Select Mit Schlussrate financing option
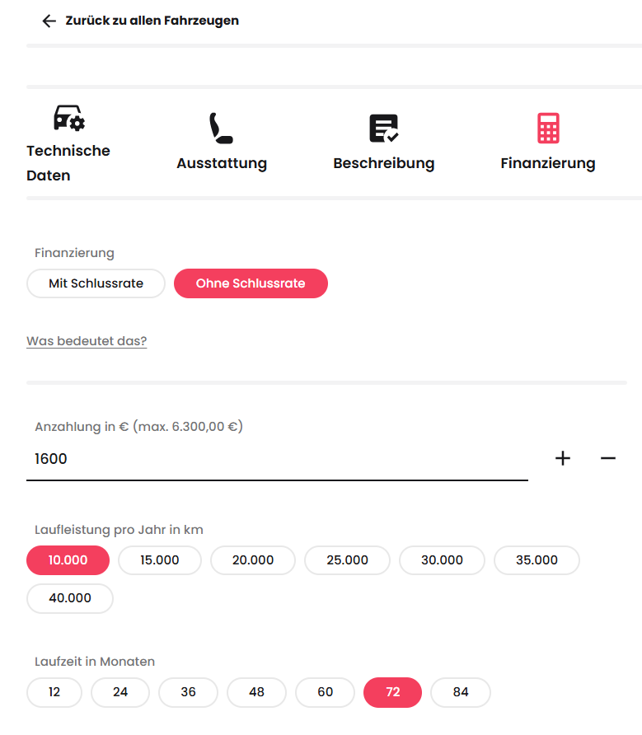The width and height of the screenshot is (642, 735). click(x=96, y=283)
